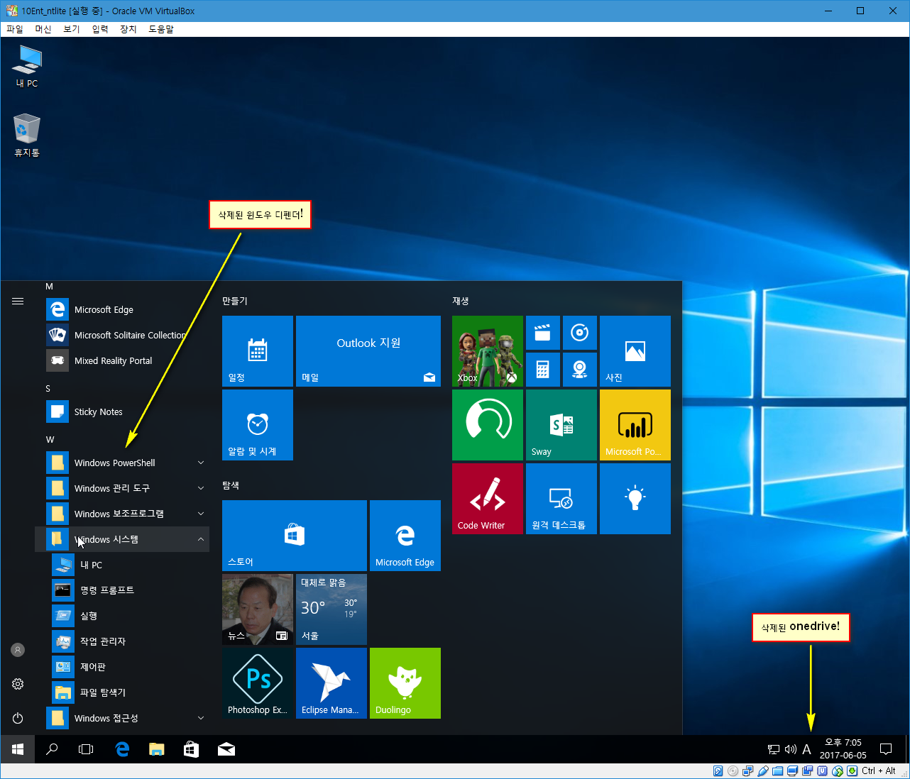Viewport: 910px width, 779px height.
Task: Open the 휴지통 desktop icon
Action: [x=27, y=135]
